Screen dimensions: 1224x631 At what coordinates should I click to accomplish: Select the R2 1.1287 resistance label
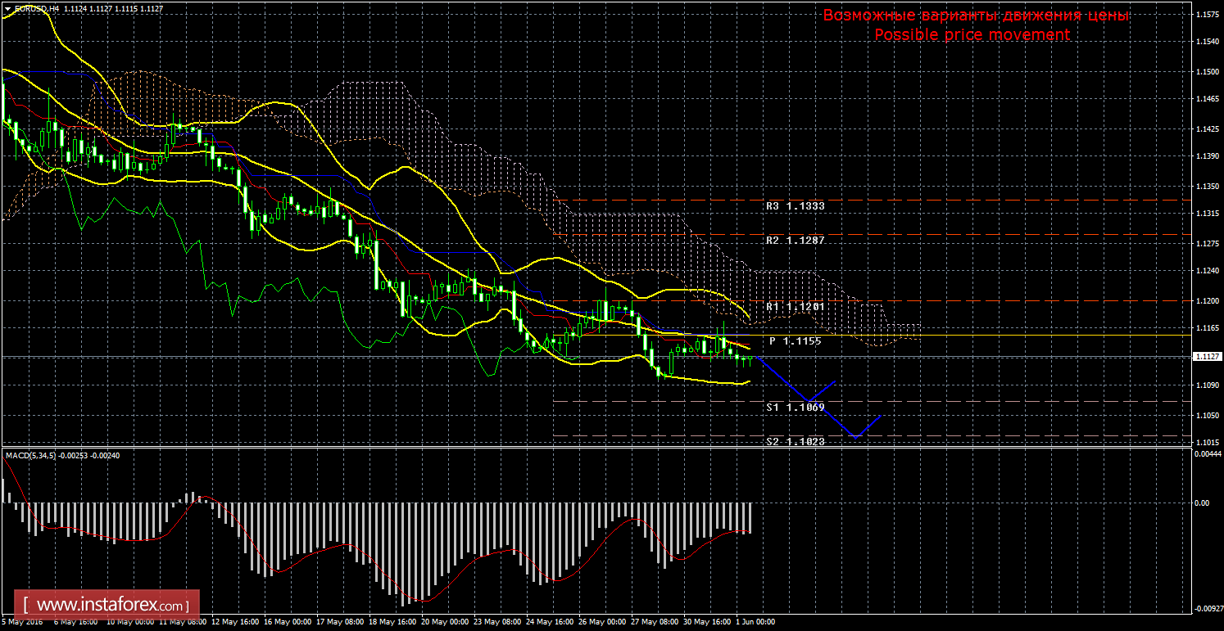tap(795, 241)
